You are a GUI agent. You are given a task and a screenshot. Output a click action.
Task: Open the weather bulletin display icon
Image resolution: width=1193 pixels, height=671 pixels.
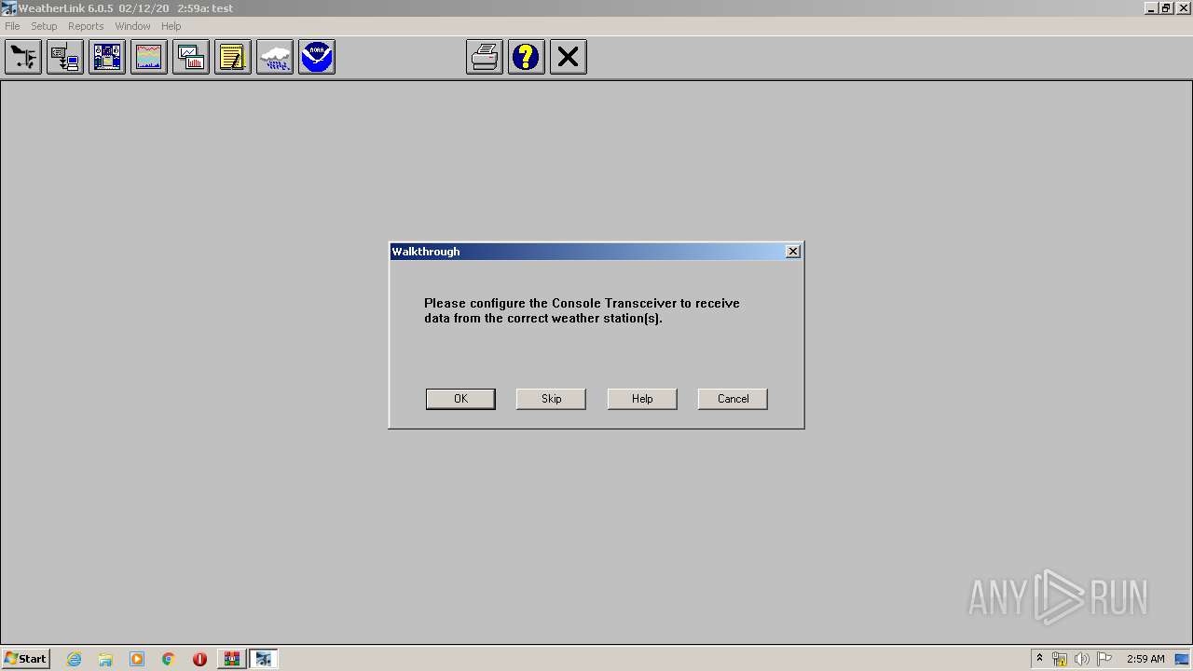(107, 57)
